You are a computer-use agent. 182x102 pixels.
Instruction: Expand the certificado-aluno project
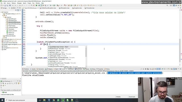pos(1,39)
